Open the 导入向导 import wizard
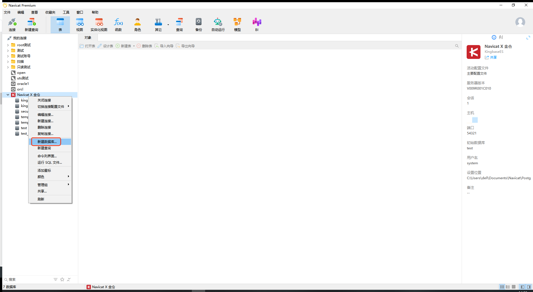 [x=164, y=46]
